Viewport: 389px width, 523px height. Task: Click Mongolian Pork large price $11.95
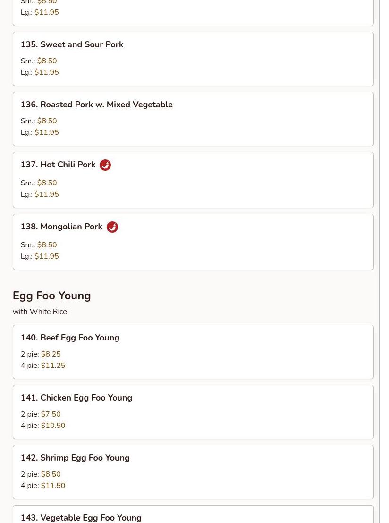(x=47, y=256)
